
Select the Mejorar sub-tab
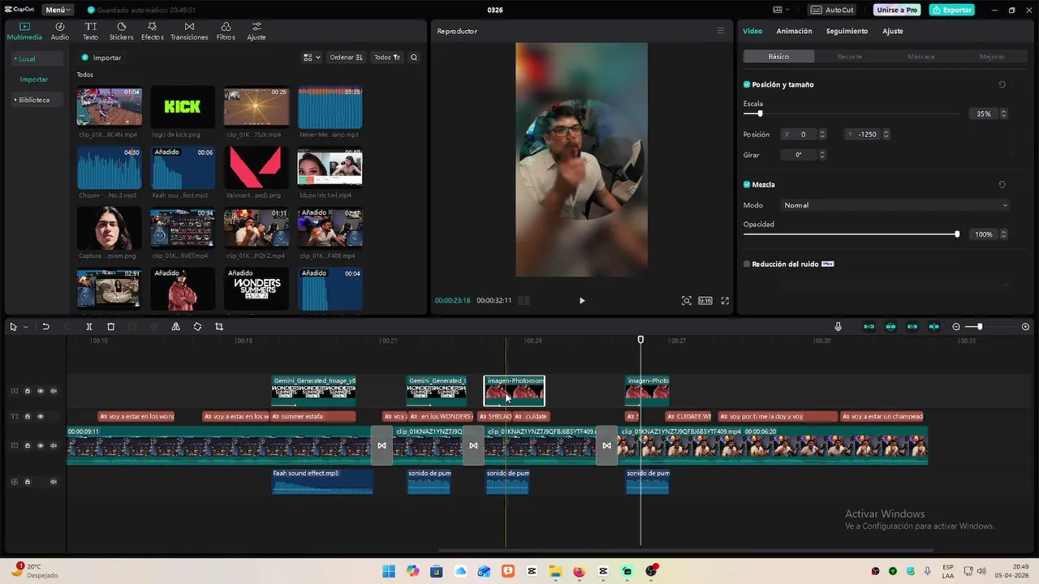point(992,57)
